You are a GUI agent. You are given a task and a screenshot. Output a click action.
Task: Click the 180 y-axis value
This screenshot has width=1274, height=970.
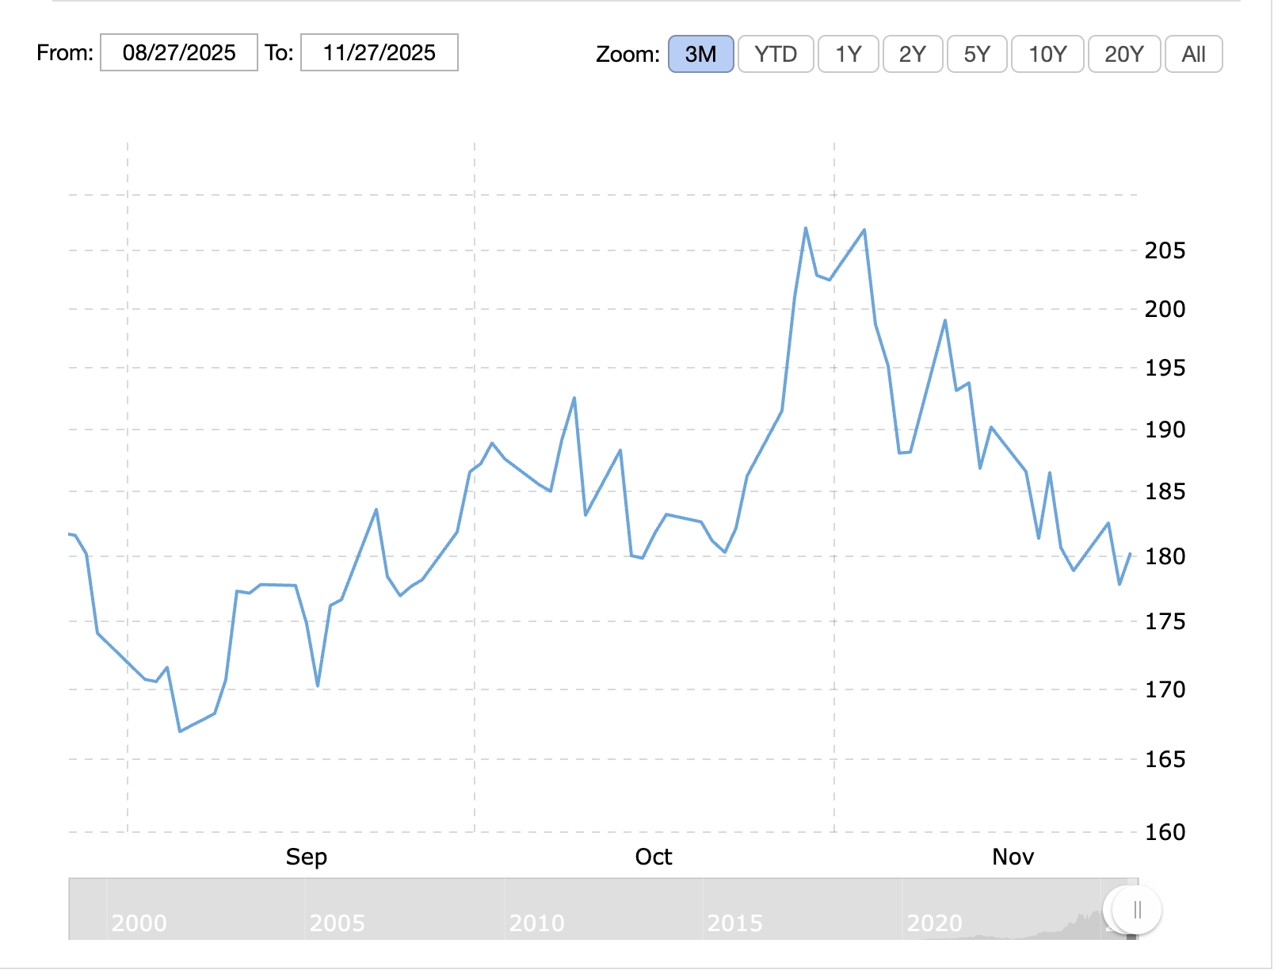point(1165,556)
